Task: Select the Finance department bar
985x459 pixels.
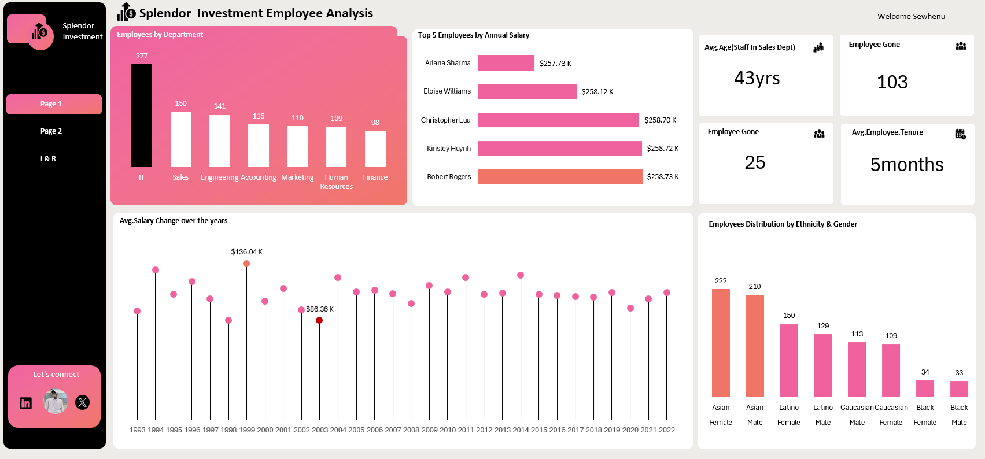Action: [x=375, y=149]
